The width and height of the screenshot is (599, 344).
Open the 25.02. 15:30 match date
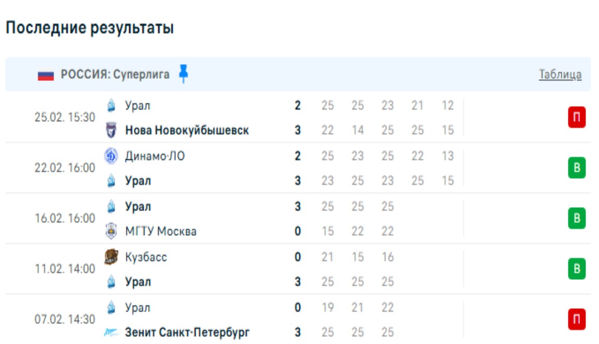pyautogui.click(x=65, y=118)
